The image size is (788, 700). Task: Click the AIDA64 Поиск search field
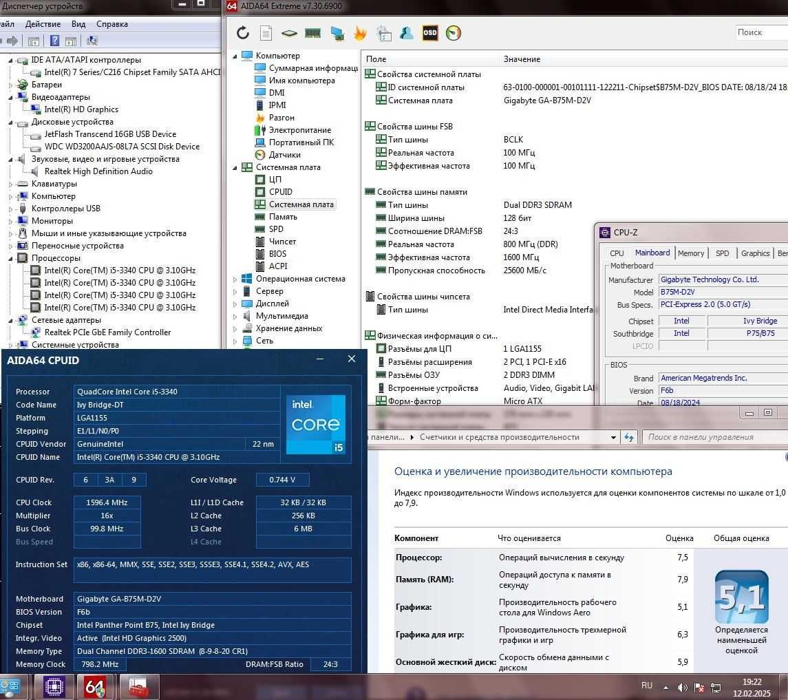point(762,32)
